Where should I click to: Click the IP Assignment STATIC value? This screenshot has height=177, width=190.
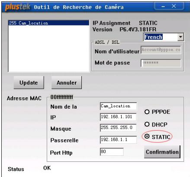[x=148, y=23]
